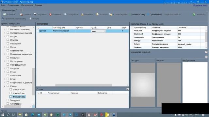Check the Стекло 4 мм checkbox
Viewport: 209px width, 117px height.
click(11, 90)
